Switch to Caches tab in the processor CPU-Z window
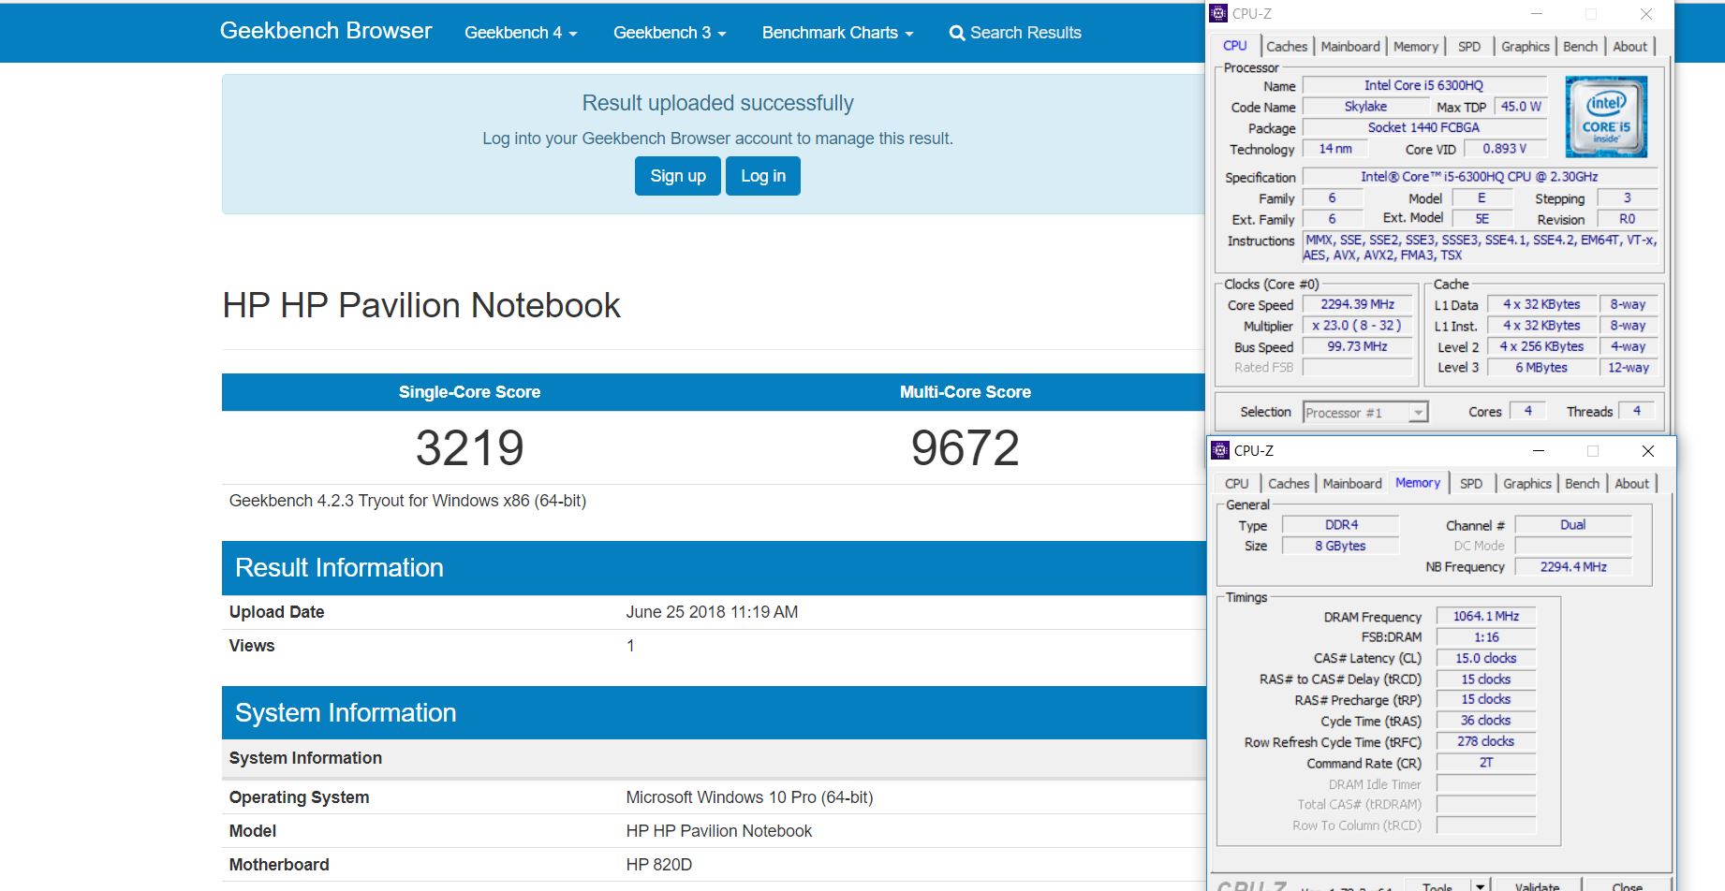1725x891 pixels. (x=1287, y=47)
